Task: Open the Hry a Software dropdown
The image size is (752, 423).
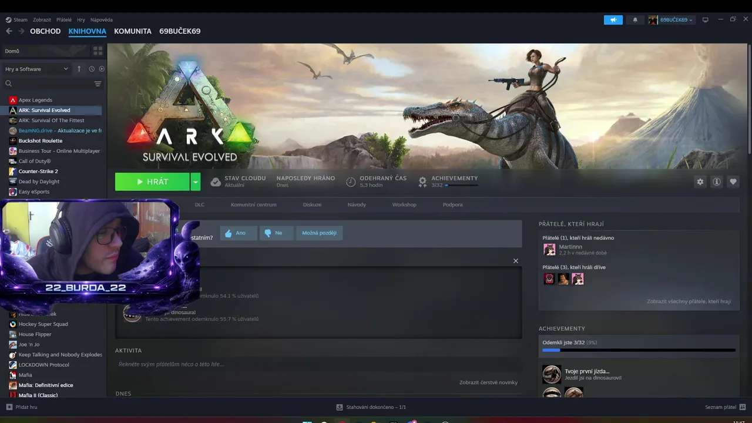Action: point(36,69)
